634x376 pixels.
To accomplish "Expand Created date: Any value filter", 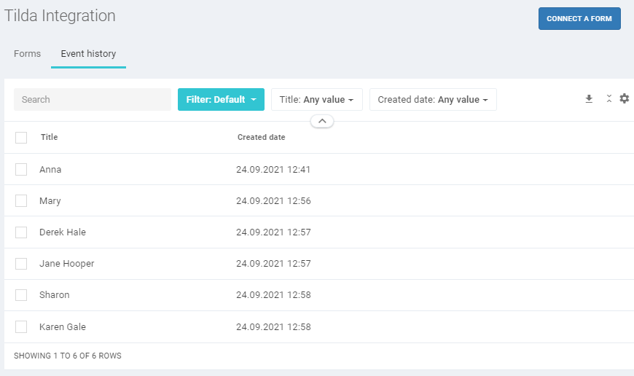I will tap(433, 99).
